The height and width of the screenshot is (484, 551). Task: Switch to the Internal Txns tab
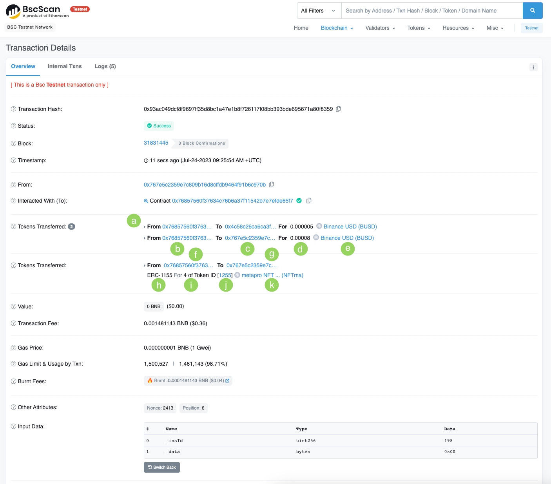tap(65, 66)
